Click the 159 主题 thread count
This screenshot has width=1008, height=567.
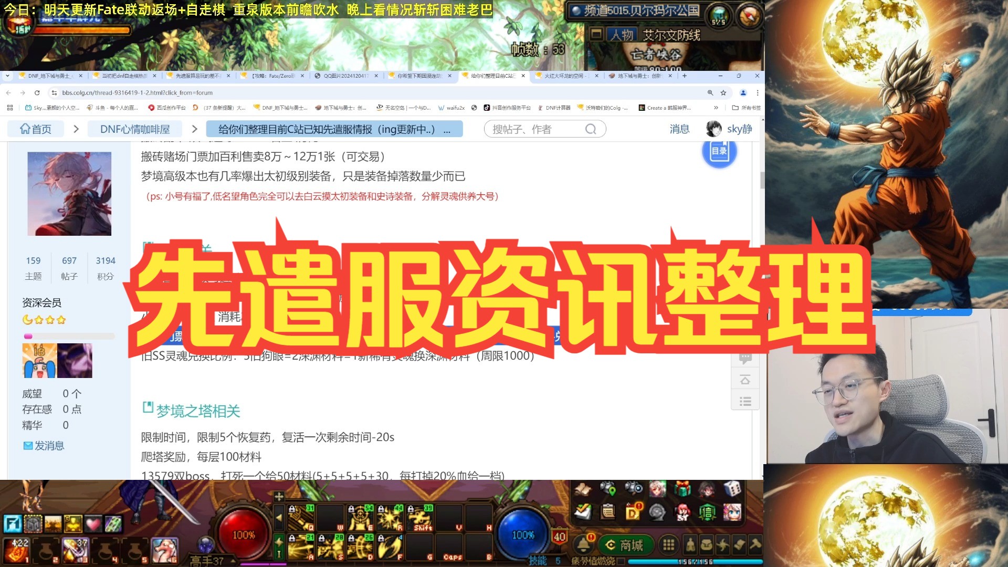tap(33, 268)
